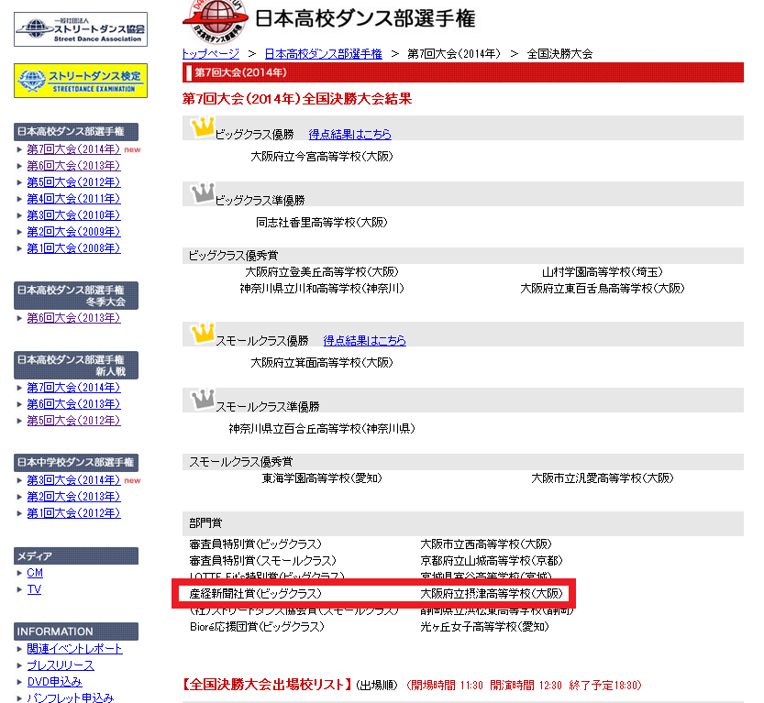Select text 大阪府立登美丘高等学校(大阪)
The image size is (764, 703).
pyautogui.click(x=322, y=271)
